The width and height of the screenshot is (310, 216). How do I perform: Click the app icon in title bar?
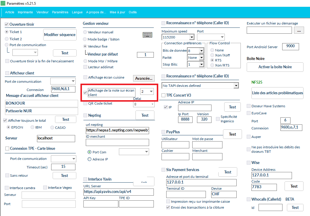3,3
